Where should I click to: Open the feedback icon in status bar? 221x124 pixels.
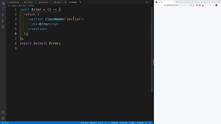pos(146,123)
